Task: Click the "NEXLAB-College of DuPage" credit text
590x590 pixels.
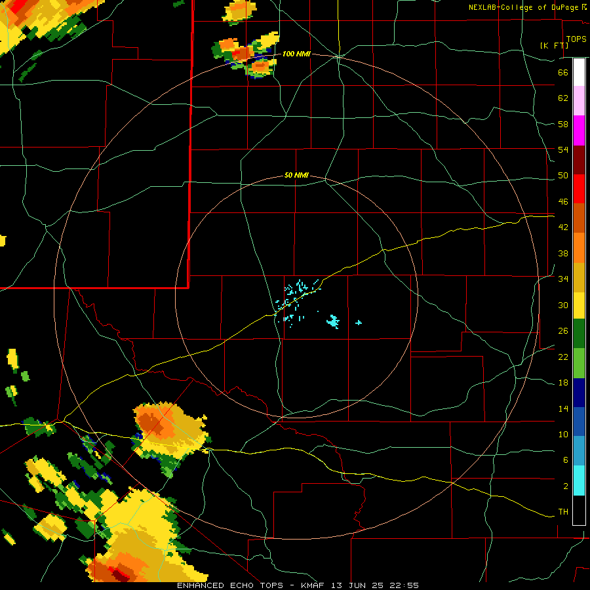Action: pyautogui.click(x=523, y=7)
